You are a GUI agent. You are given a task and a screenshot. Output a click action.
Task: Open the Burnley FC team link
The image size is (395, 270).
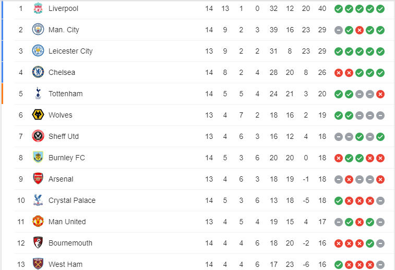pyautogui.click(x=66, y=158)
